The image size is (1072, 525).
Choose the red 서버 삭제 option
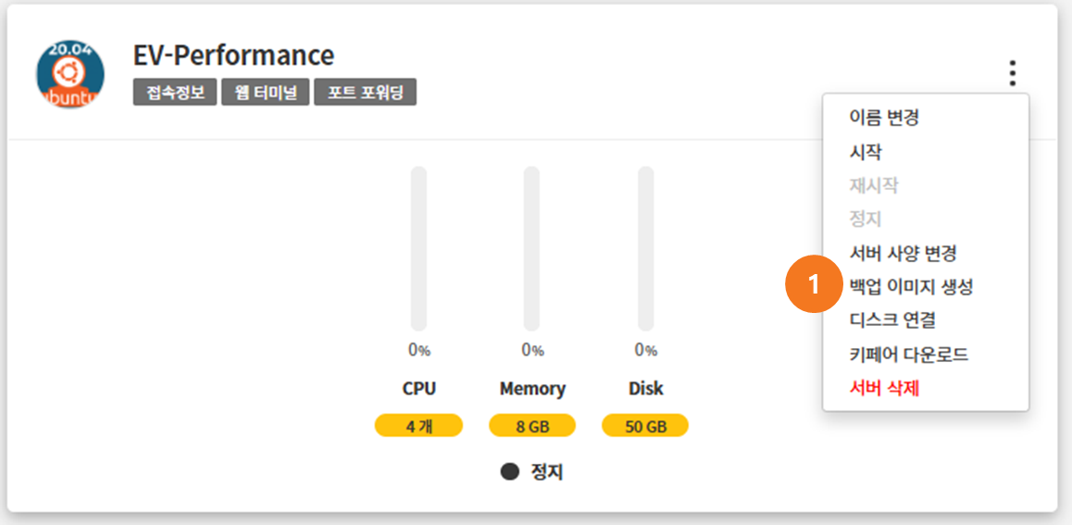coord(884,388)
